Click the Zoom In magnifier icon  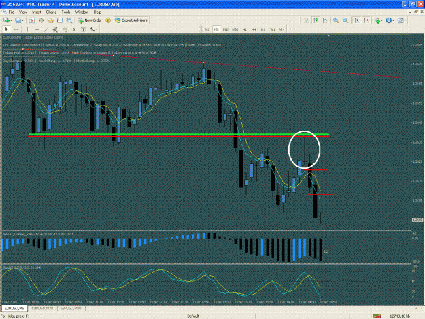[x=336, y=20]
